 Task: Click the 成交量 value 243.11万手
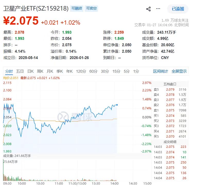coord(167,32)
